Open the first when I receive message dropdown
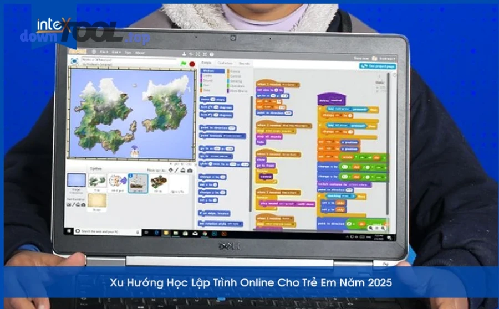The height and width of the screenshot is (309, 499). tap(289, 85)
